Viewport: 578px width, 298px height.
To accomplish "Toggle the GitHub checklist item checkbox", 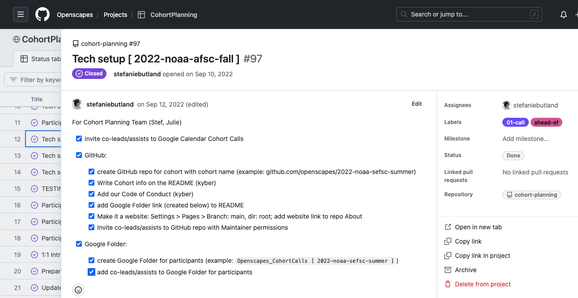I will coord(79,155).
